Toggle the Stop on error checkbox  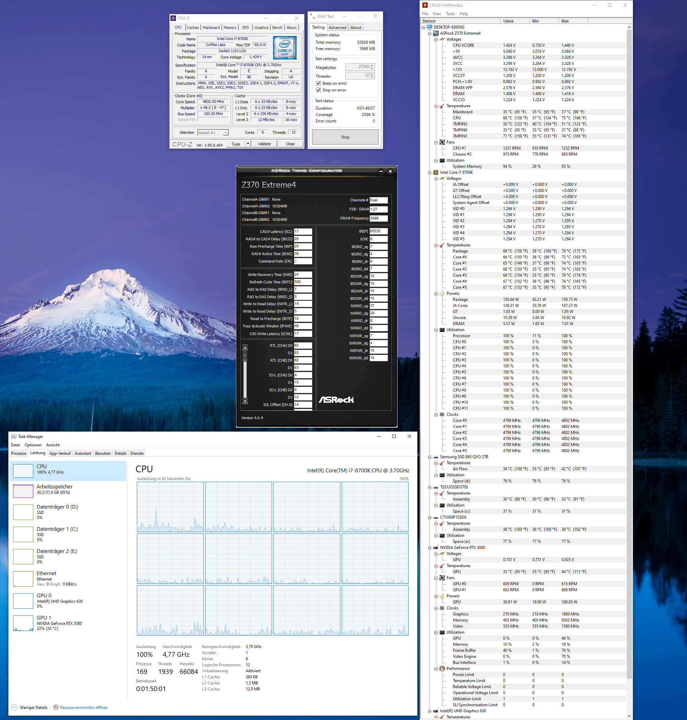tap(318, 90)
